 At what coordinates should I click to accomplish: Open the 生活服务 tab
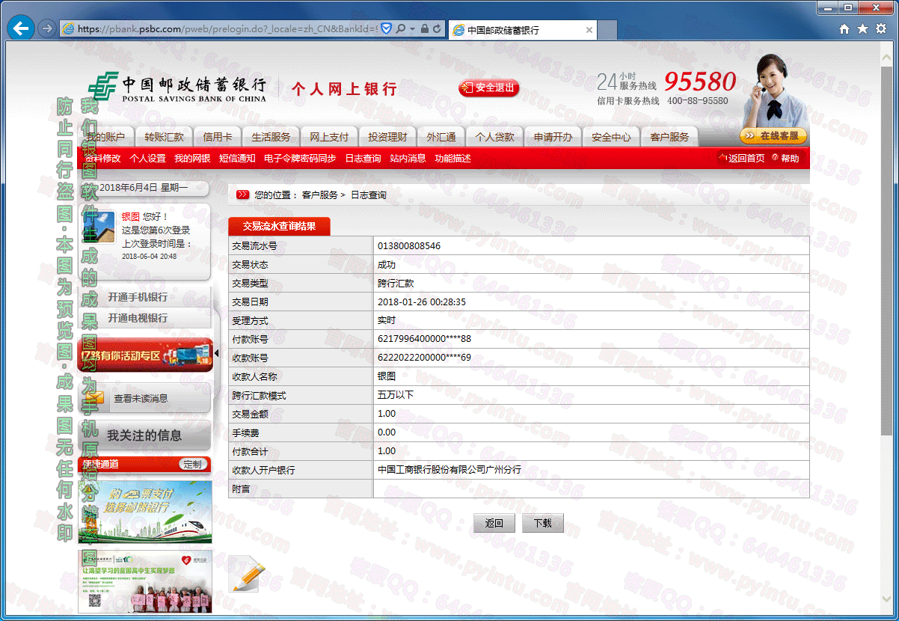click(271, 137)
